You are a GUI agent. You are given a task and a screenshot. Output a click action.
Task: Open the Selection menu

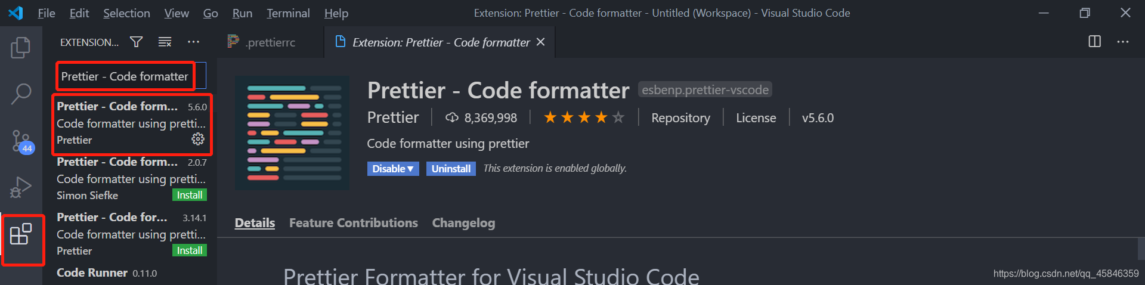[126, 13]
